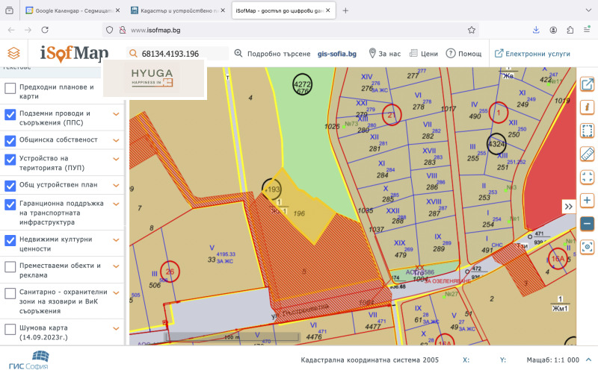Click the layers stack icon
This screenshot has height=373, width=598.
pos(13,54)
